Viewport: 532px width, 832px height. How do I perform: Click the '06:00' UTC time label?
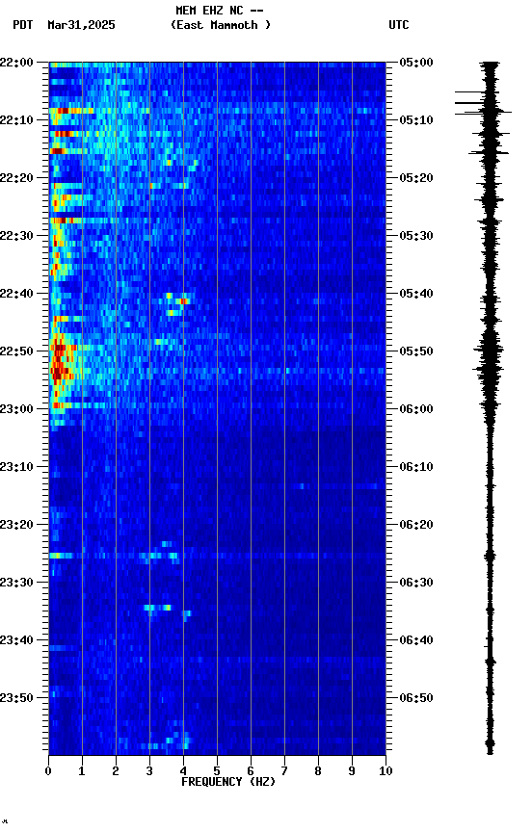[x=416, y=409]
